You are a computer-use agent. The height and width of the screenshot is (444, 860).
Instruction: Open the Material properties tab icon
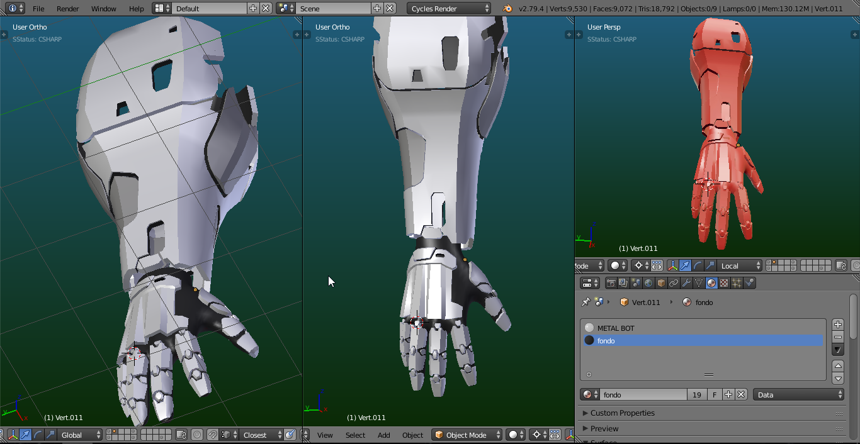tap(711, 283)
